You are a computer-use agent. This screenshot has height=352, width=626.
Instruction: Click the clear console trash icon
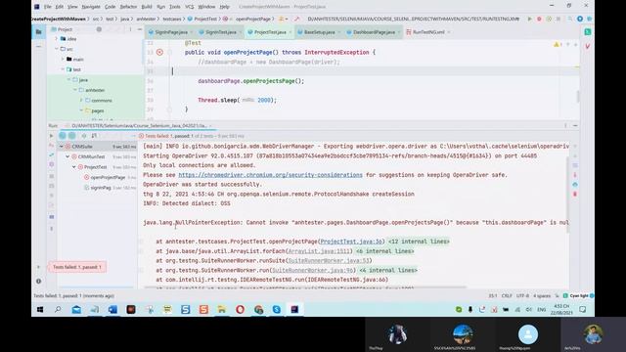tap(575, 194)
